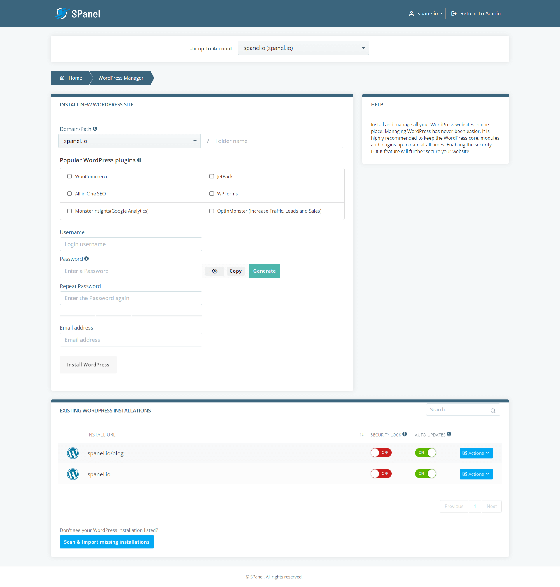Screen dimensions: 560x587
Task: Open Actions dropdown for spanel.io row
Action: tap(476, 474)
